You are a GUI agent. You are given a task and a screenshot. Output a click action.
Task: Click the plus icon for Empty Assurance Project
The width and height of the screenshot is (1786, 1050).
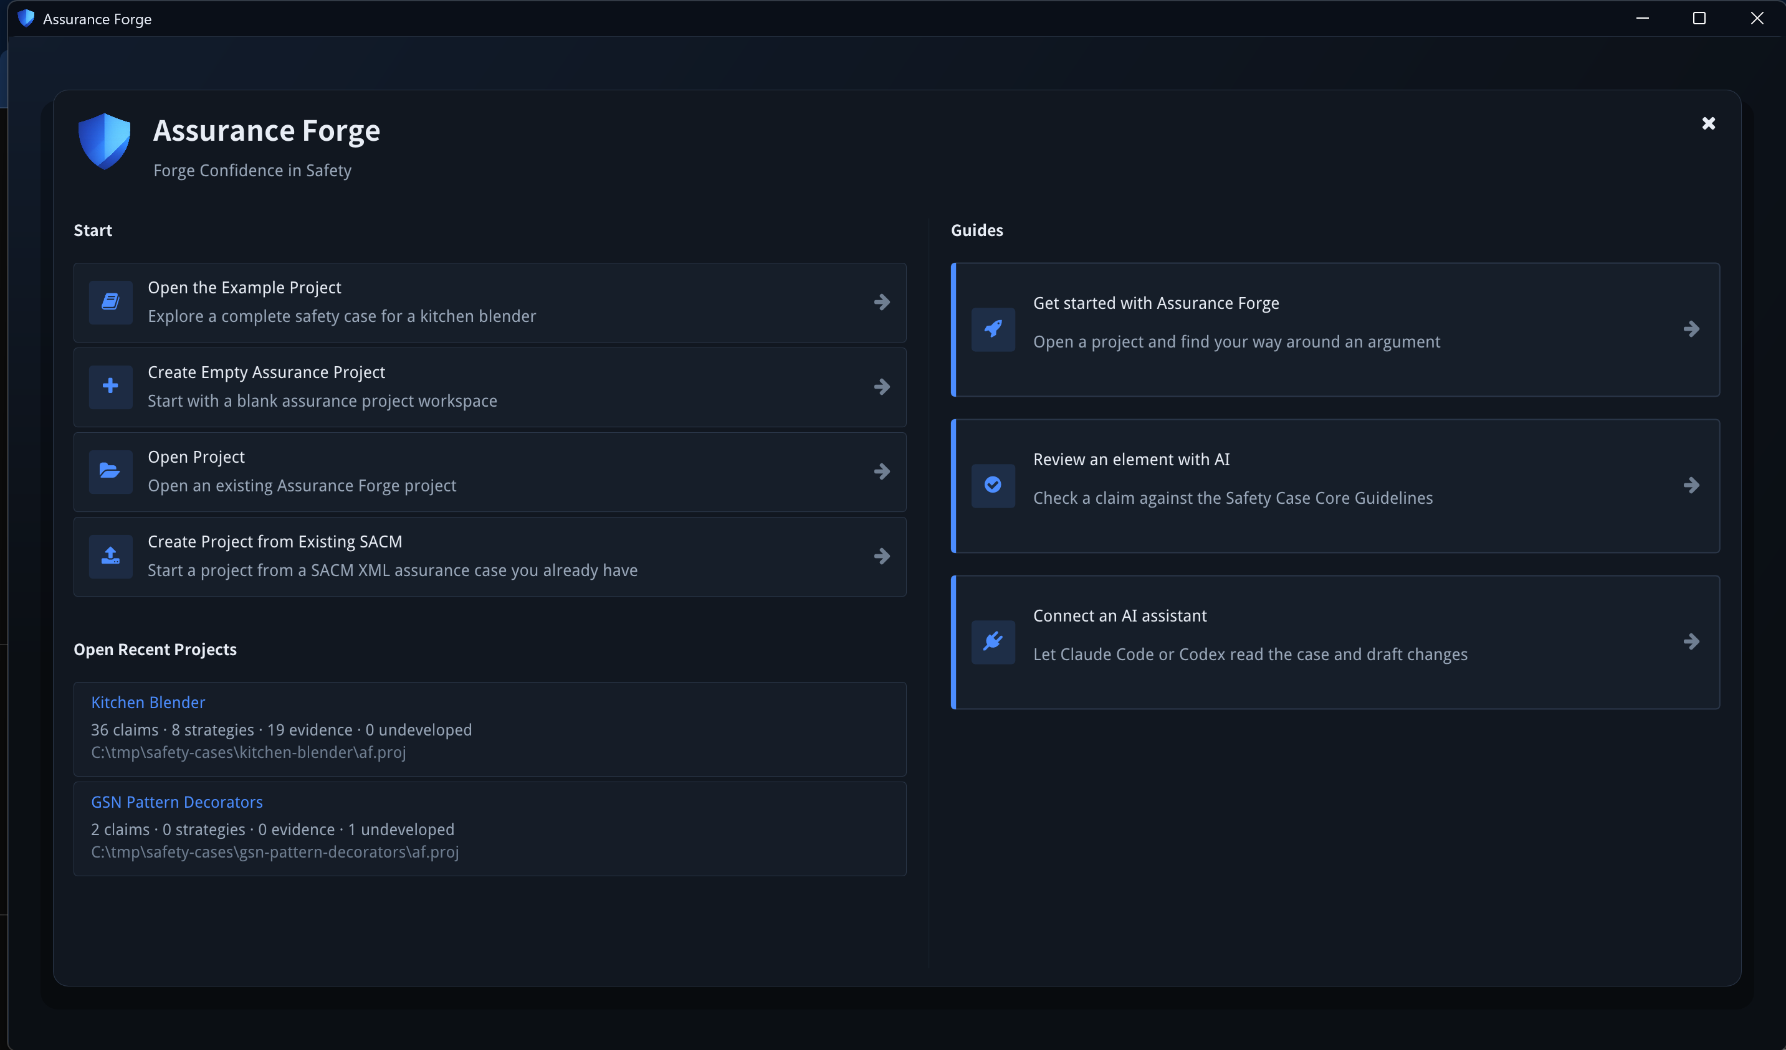tap(110, 386)
